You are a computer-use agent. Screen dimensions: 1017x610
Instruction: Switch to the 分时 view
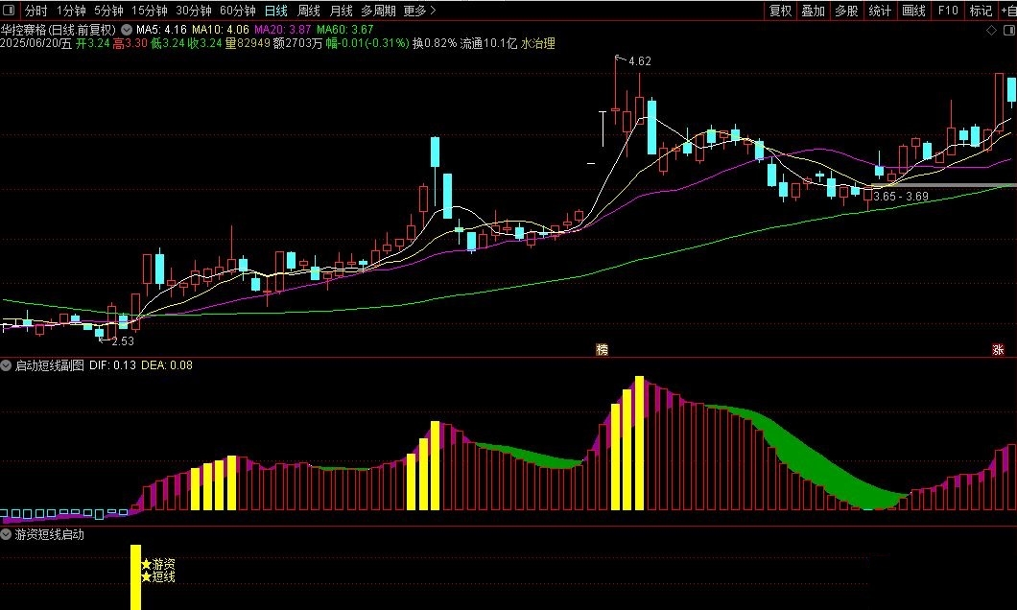35,11
